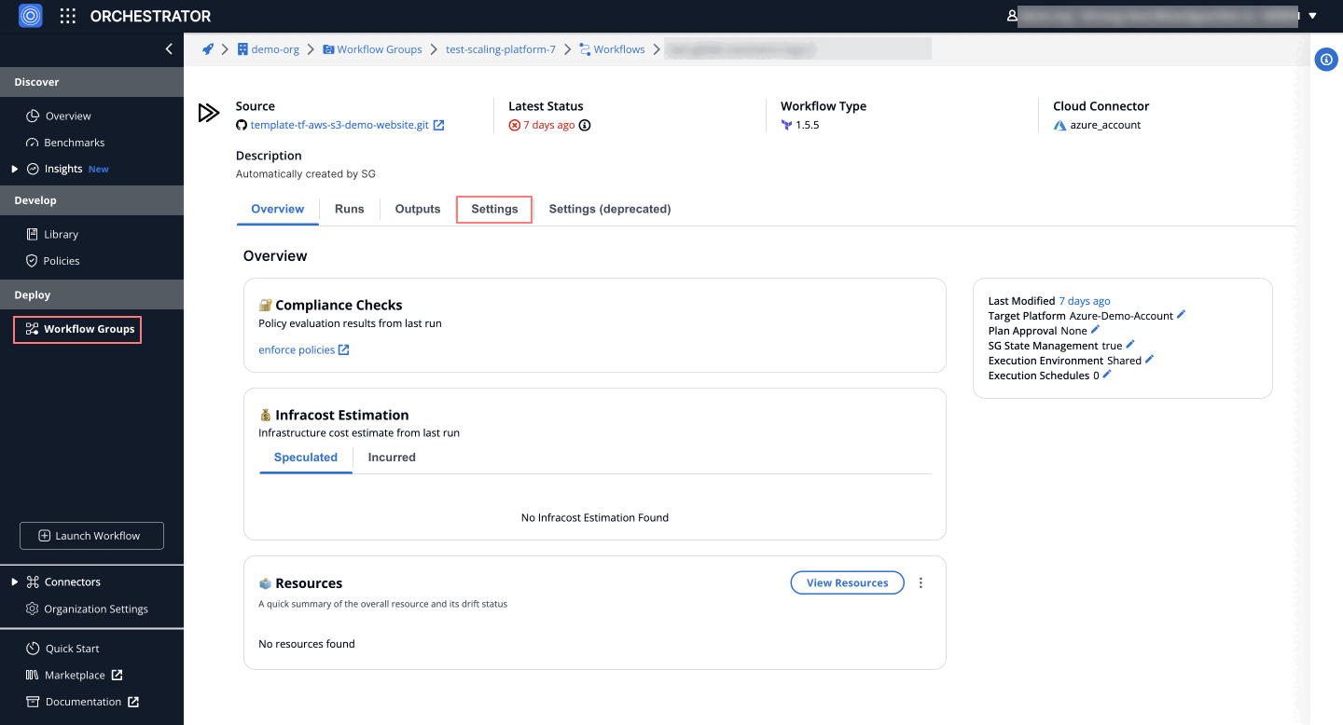Screen dimensions: 1343x725
Task: Switch to the Runs tab
Action: pos(349,209)
